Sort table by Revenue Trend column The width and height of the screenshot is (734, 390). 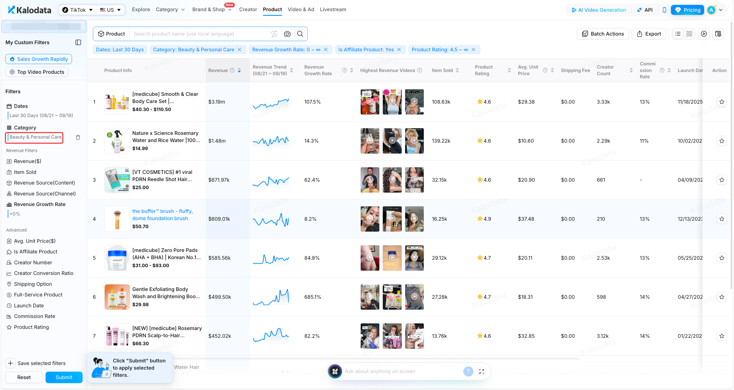pos(291,70)
